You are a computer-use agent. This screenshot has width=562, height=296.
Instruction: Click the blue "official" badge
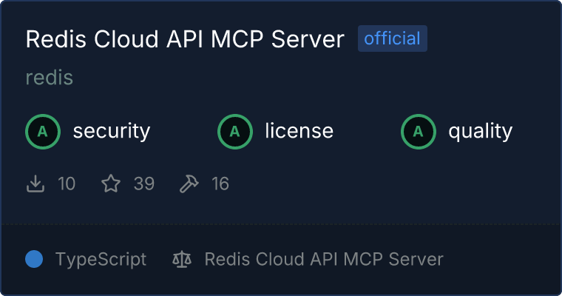tap(392, 38)
